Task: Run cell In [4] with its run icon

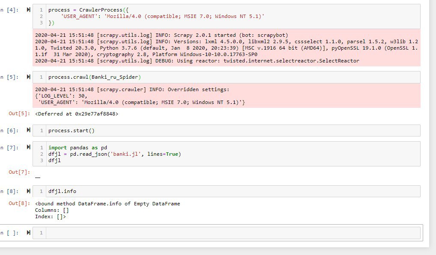Action: click(28, 10)
